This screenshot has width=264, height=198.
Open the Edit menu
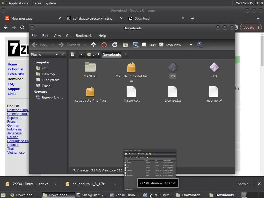(x=45, y=36)
